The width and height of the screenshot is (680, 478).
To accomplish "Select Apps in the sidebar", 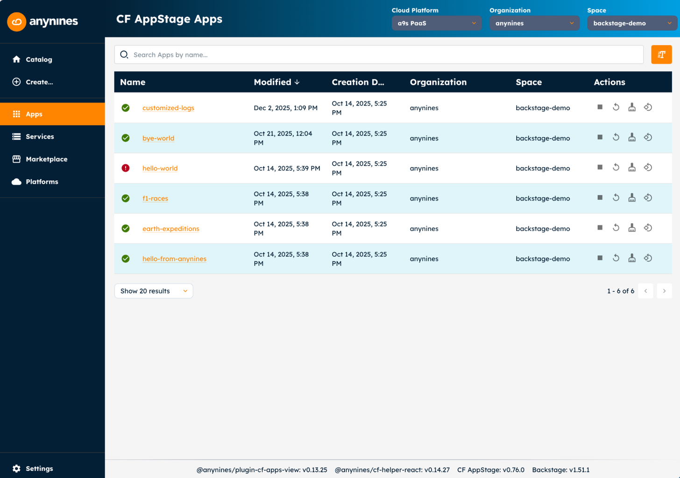I will [52, 114].
